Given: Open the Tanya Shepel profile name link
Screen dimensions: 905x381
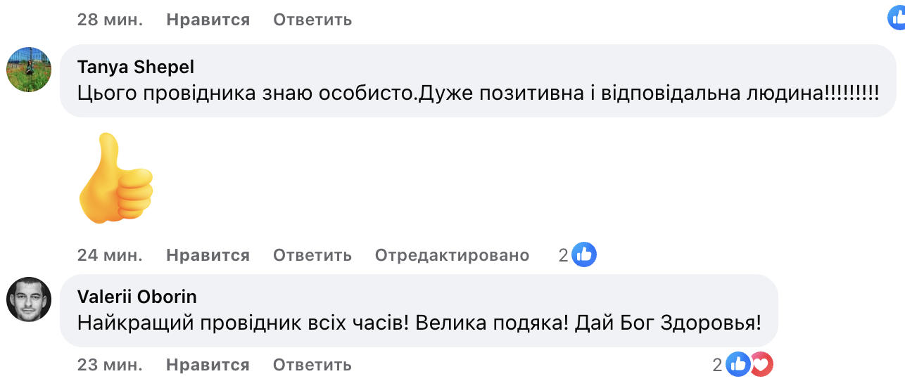Looking at the screenshot, I should point(136,67).
